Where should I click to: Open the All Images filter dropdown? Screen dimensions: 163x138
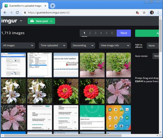[x=18, y=45]
